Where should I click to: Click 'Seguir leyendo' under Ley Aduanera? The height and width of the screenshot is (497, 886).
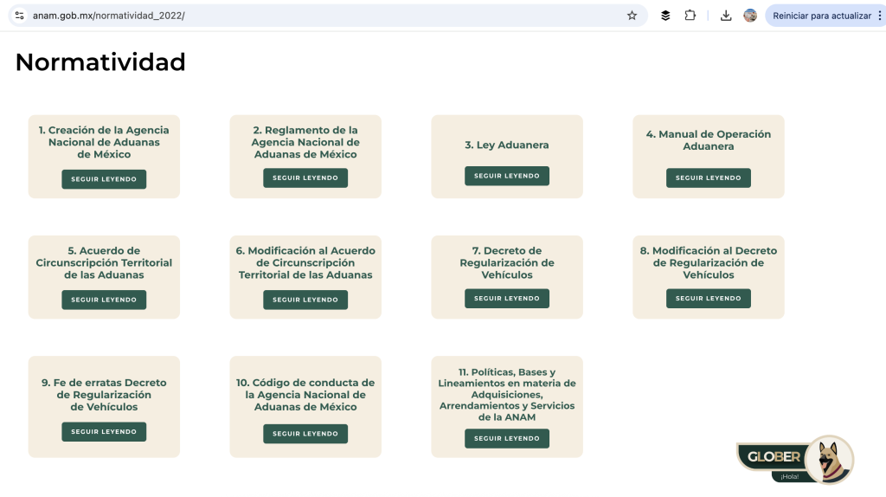click(507, 176)
